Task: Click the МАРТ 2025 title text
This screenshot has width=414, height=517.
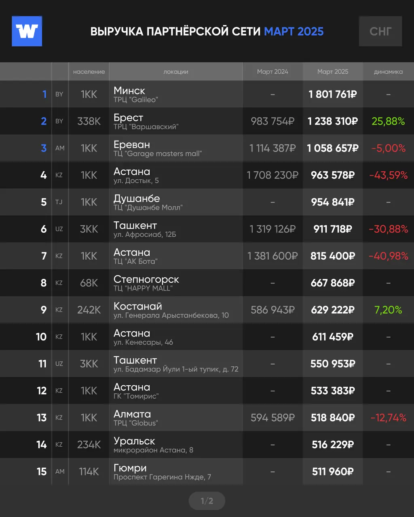Action: pyautogui.click(x=294, y=32)
